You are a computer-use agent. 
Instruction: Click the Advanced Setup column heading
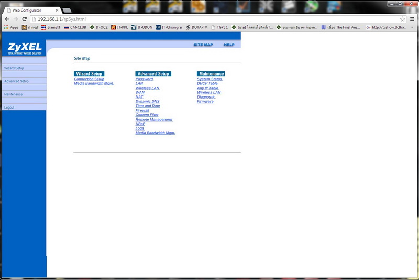tap(153, 74)
